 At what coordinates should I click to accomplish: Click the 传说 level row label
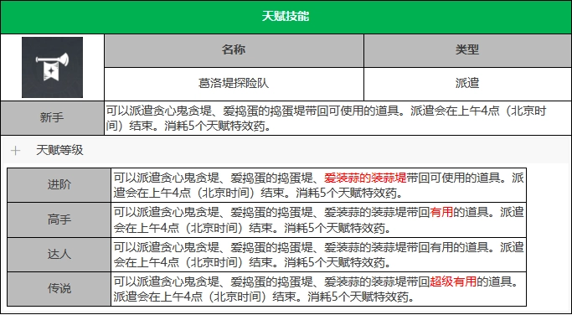(59, 289)
